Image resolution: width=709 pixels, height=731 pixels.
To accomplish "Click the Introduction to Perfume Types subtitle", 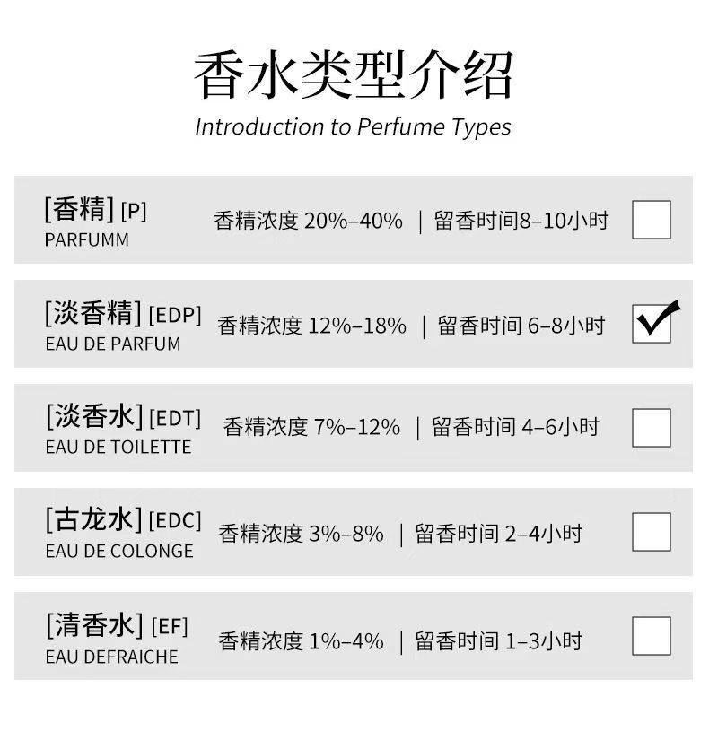I will coord(353,126).
